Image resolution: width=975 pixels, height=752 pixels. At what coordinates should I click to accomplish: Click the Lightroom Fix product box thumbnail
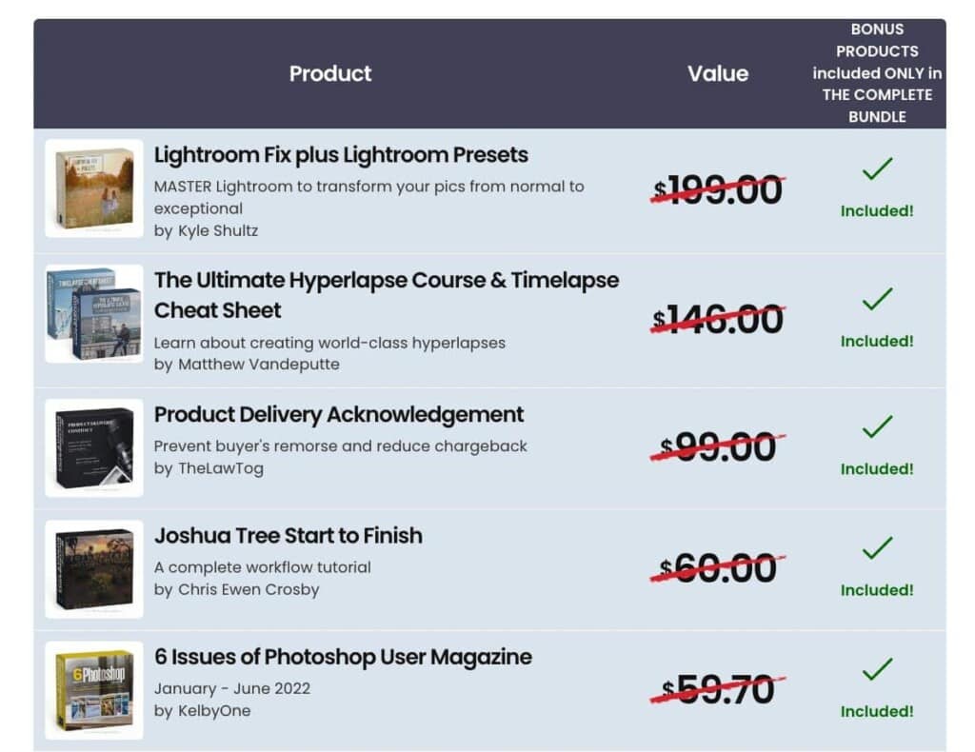point(94,188)
